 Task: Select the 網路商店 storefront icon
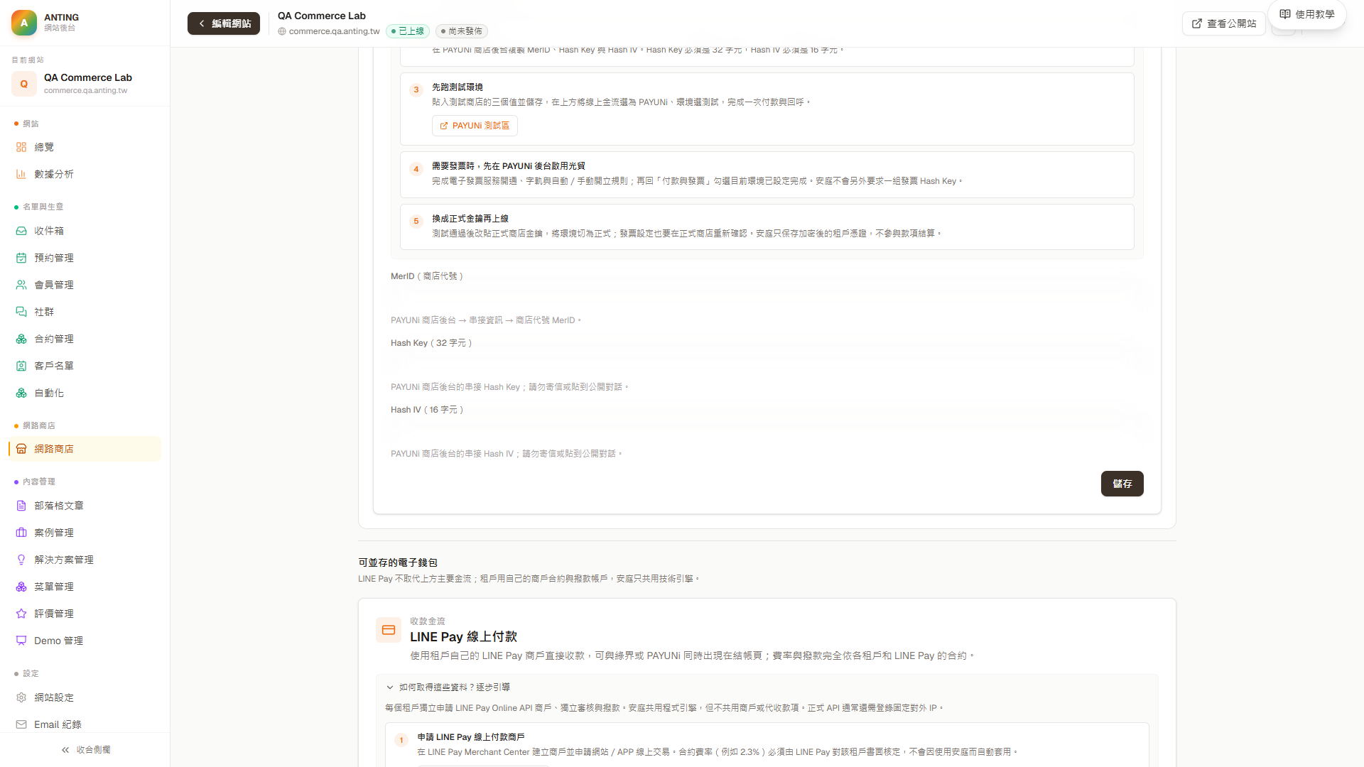[x=21, y=449]
